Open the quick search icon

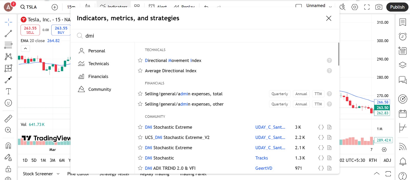(x=343, y=7)
